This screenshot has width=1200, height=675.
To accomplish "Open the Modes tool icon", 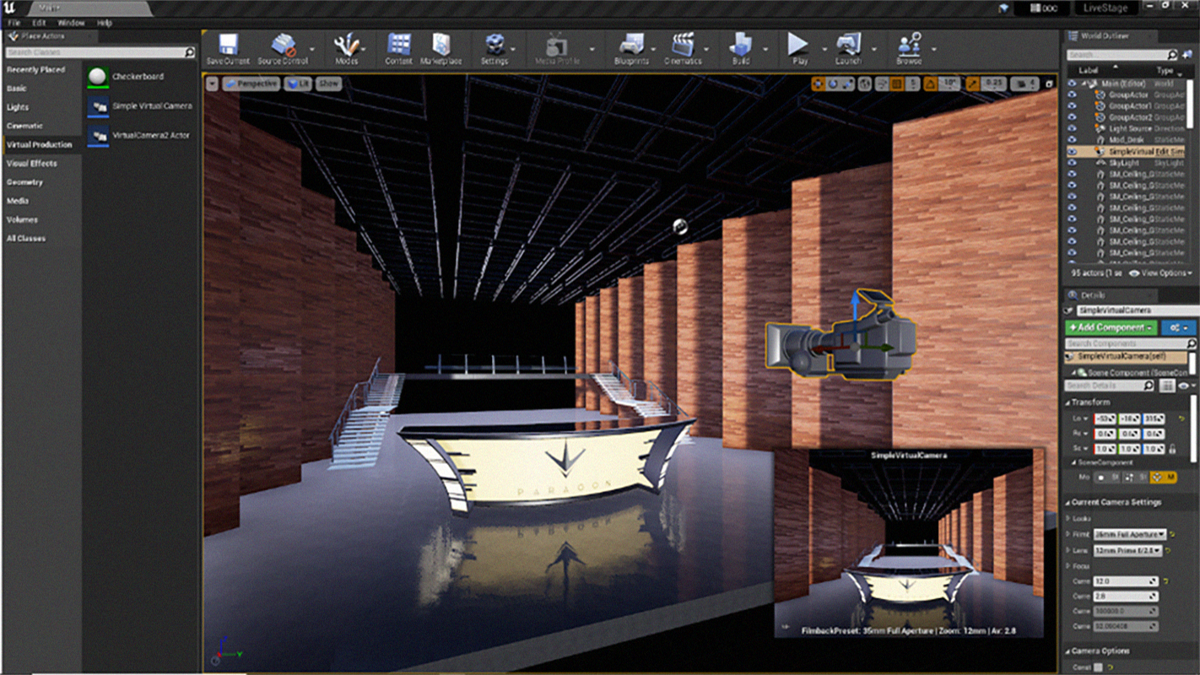I will 347,45.
